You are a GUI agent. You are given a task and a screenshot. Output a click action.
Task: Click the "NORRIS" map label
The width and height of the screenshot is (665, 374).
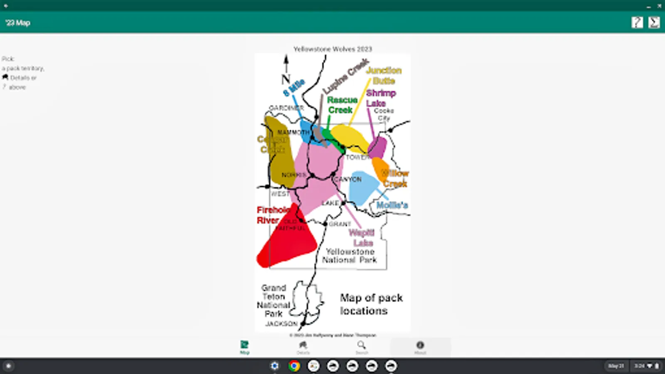[x=294, y=175]
